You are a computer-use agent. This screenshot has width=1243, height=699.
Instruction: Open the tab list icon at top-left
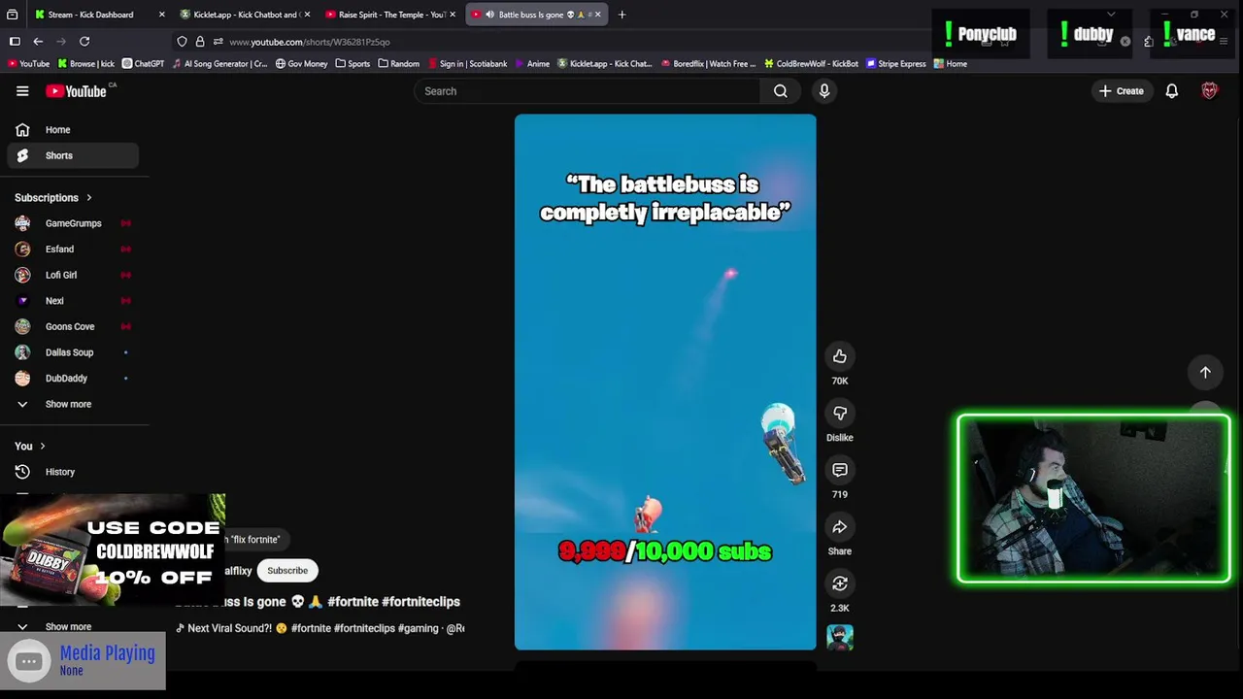click(x=12, y=15)
